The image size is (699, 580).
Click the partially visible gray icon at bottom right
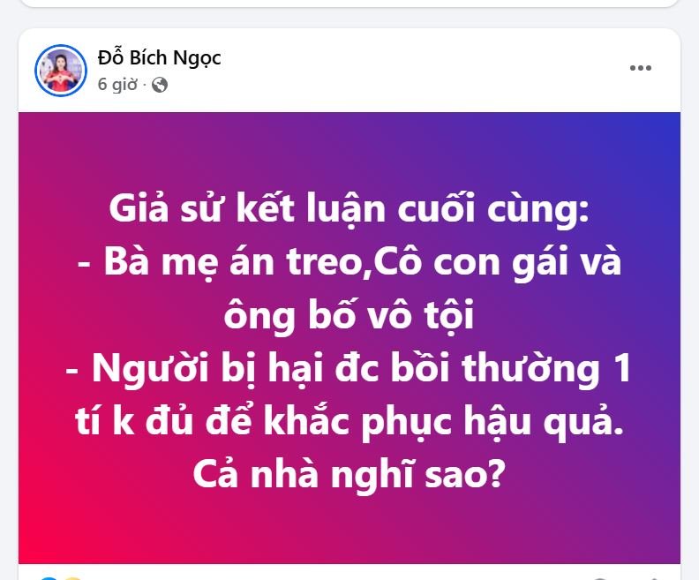[x=599, y=577]
